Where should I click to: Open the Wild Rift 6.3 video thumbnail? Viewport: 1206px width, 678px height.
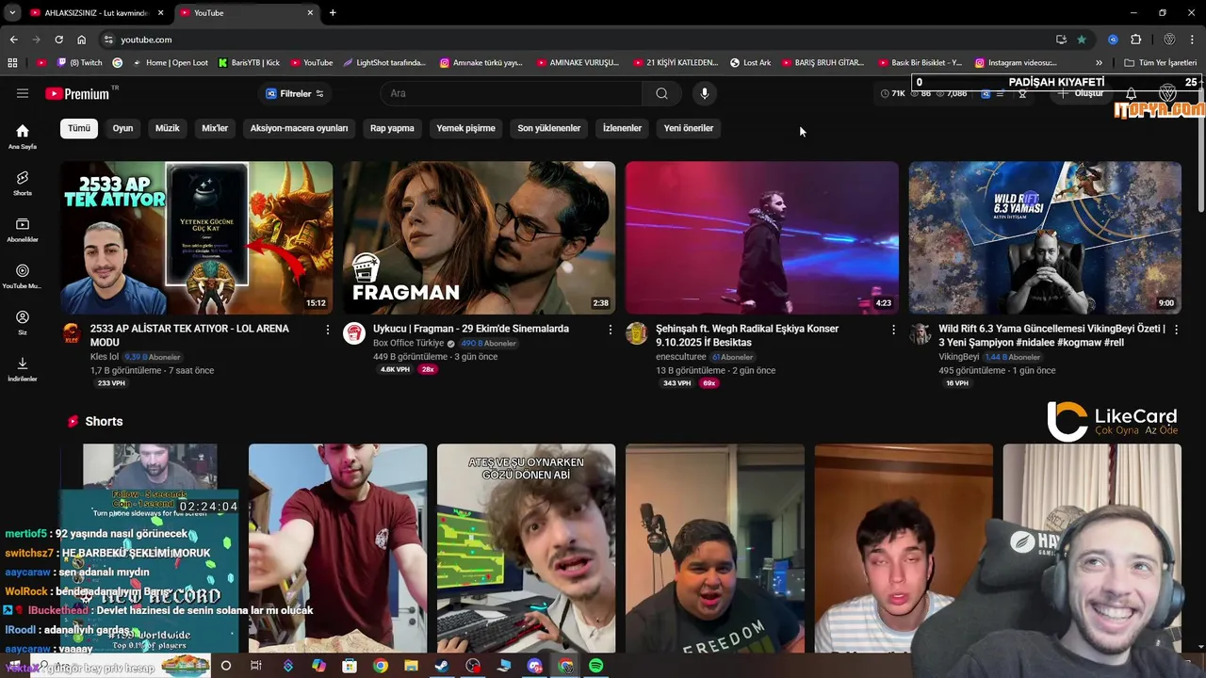(x=1045, y=237)
